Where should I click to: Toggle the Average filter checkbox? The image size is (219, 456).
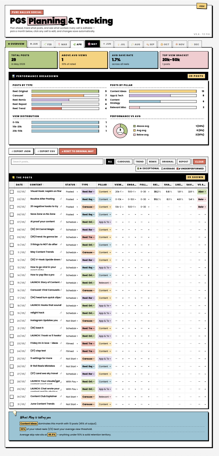tap(162, 168)
